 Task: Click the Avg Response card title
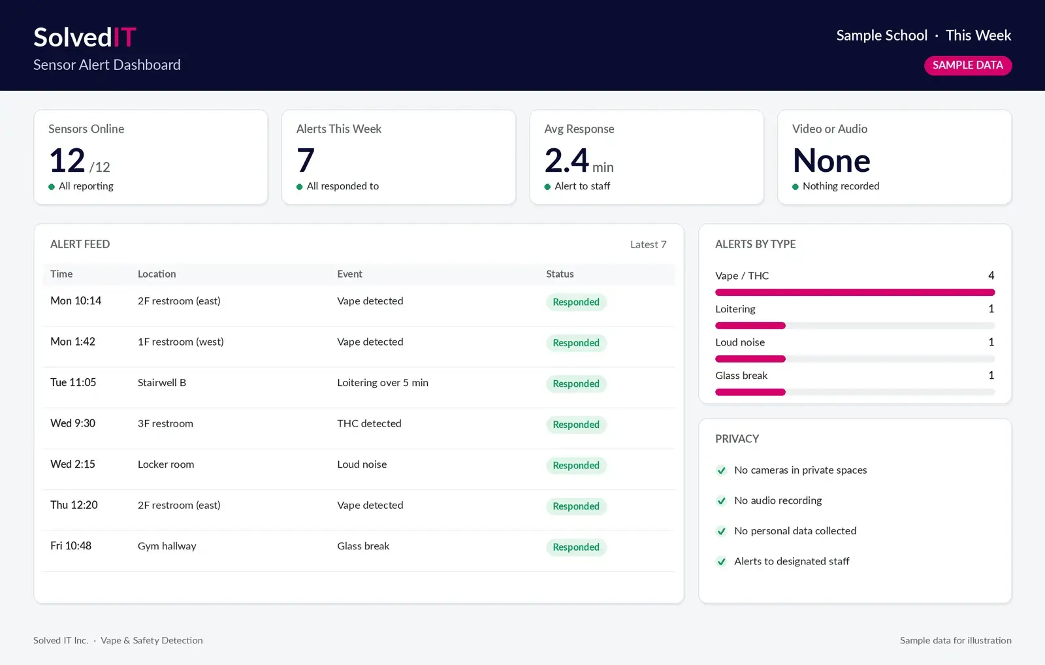[x=579, y=129]
